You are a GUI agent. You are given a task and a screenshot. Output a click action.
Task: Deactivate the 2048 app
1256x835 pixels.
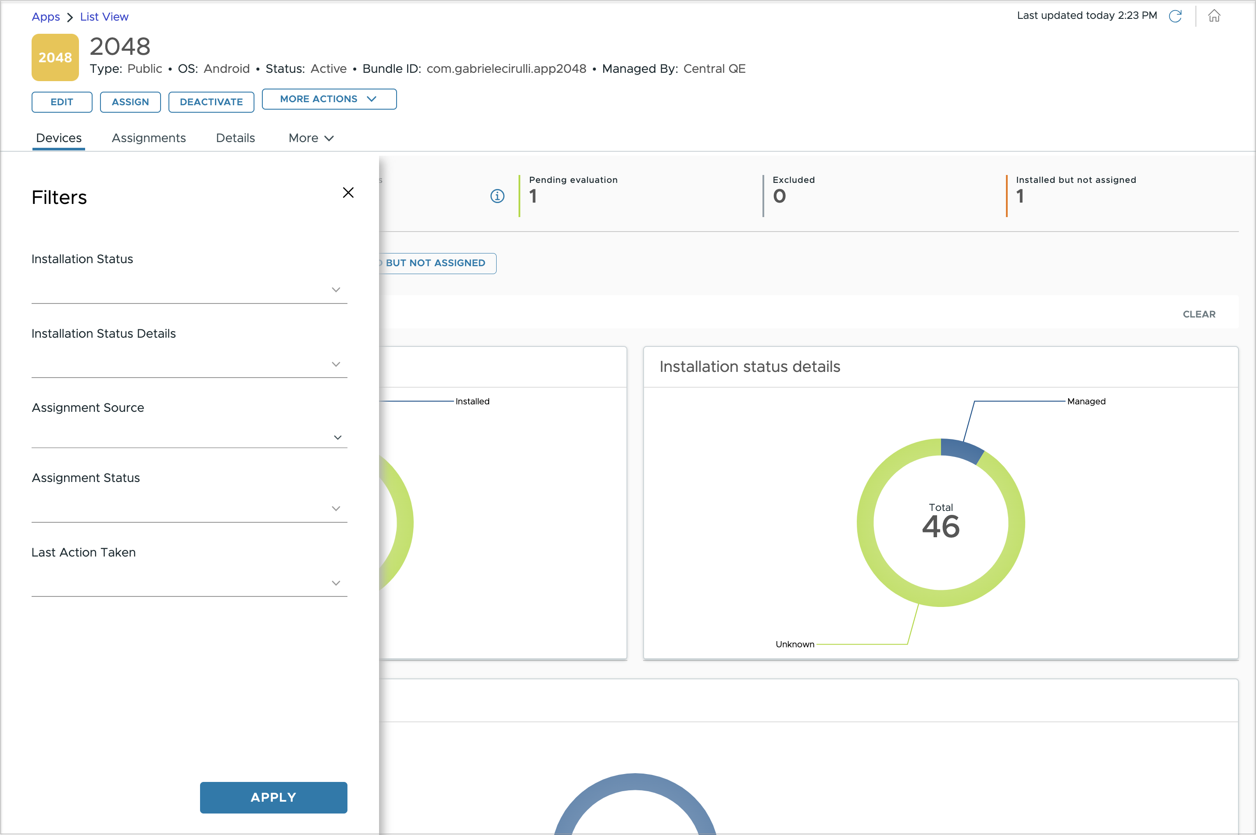[x=211, y=102]
